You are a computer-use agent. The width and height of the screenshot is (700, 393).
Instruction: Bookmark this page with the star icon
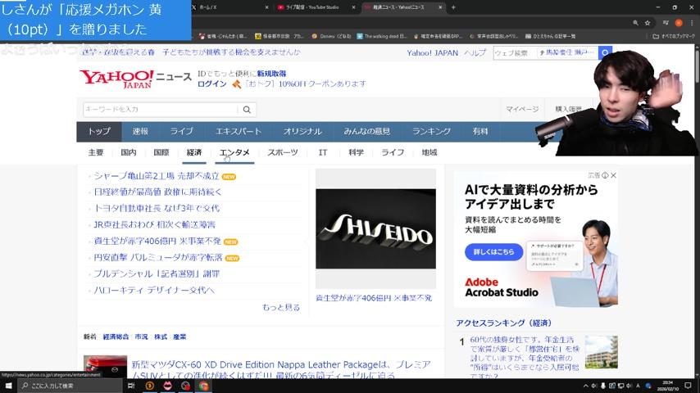[648, 23]
